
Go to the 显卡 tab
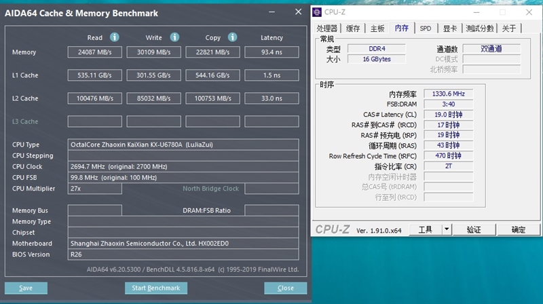tap(449, 28)
